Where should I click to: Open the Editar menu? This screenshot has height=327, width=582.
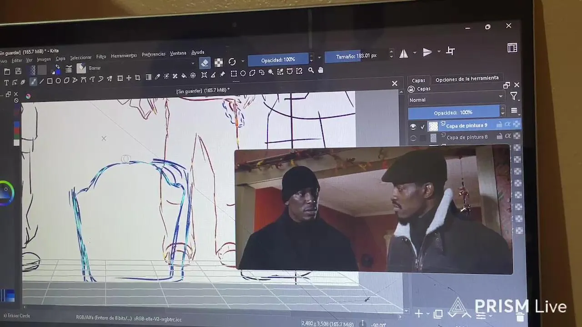click(16, 61)
